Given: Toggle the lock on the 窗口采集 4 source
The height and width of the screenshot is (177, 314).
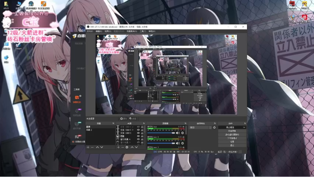Looking at the screenshot, I should 142,139.
